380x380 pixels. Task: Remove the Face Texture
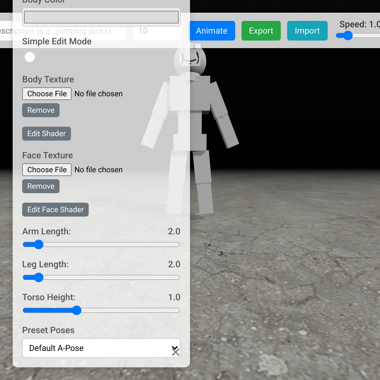[x=41, y=186]
